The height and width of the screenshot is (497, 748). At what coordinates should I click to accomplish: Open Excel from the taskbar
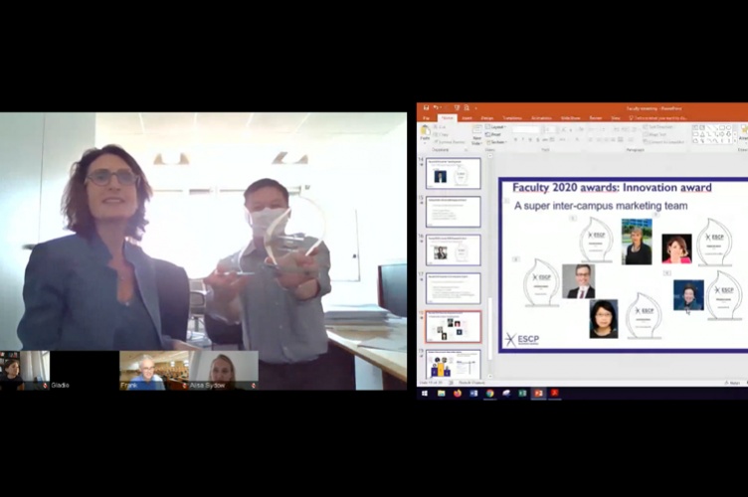(522, 393)
